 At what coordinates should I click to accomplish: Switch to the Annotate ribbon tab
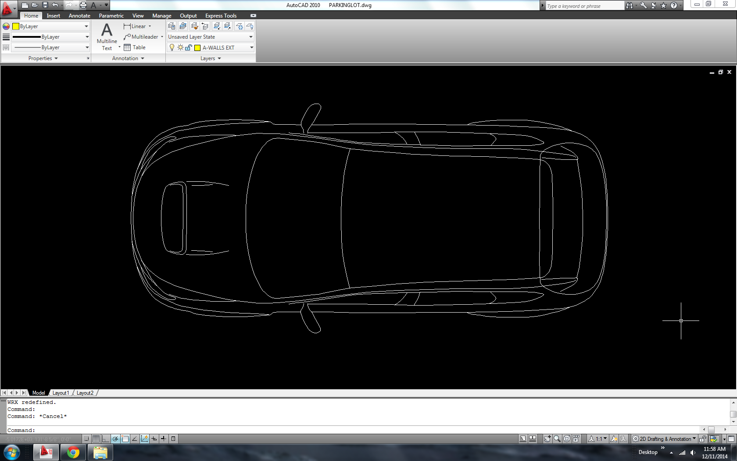click(79, 16)
